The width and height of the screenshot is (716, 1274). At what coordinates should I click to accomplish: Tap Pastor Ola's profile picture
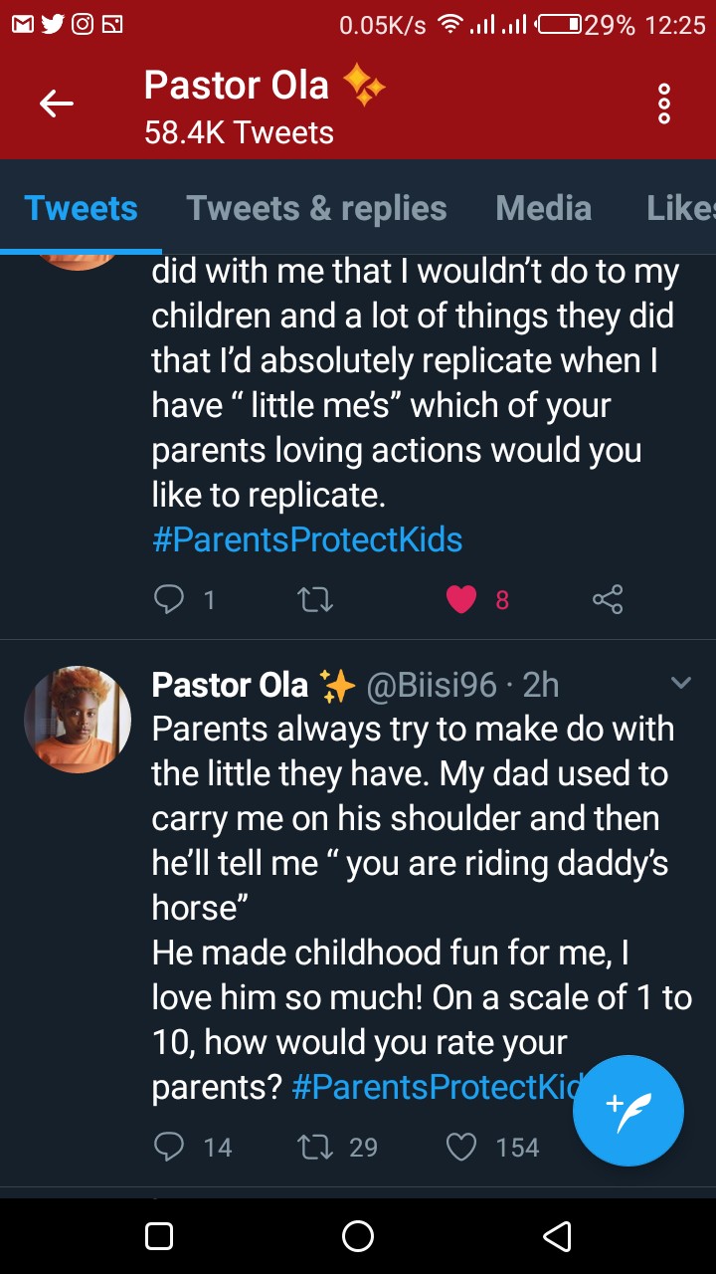point(78,720)
